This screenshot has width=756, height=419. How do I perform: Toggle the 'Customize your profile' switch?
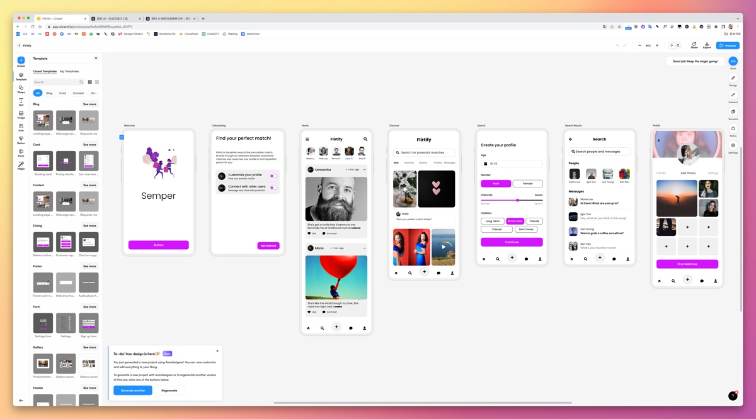273,176
